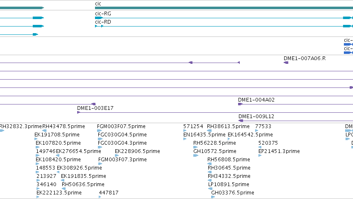Select EST 148553
The height and width of the screenshot is (199, 353).
tap(46, 168)
